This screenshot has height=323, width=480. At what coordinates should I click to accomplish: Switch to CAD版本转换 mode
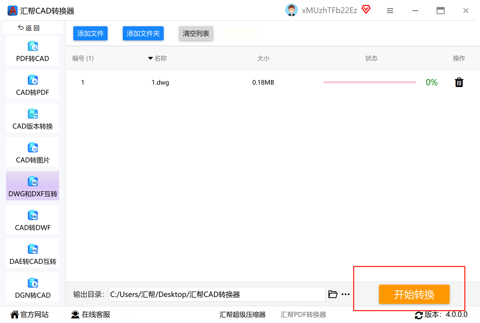pyautogui.click(x=33, y=118)
